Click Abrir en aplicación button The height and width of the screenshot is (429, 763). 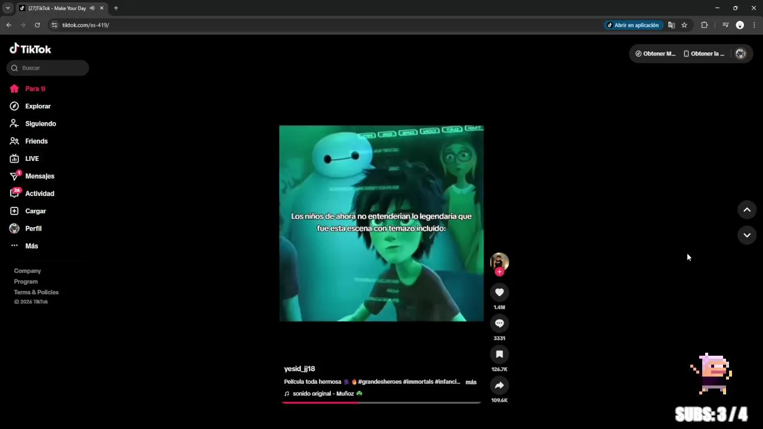pyautogui.click(x=633, y=25)
